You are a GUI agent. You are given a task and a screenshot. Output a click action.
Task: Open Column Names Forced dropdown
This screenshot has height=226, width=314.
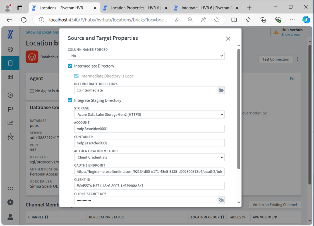pyautogui.click(x=146, y=56)
